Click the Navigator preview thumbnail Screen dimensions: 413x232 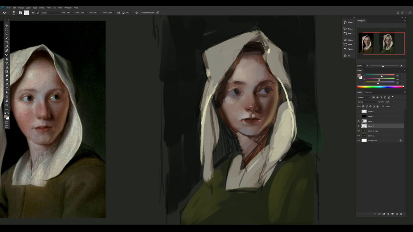381,43
